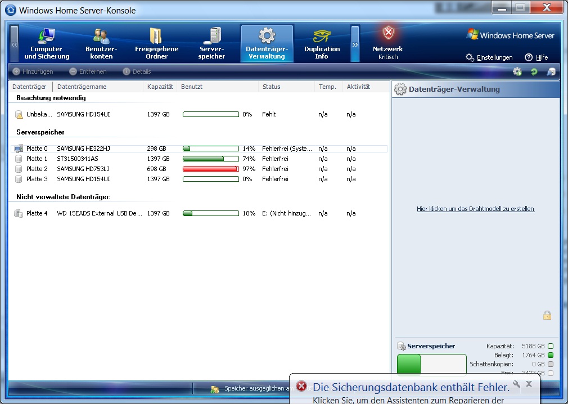
Task: Click the 18% usage bar of Platte 4
Action: point(211,213)
